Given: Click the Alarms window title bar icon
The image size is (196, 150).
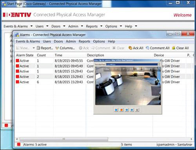Looking at the screenshot, I should tap(16, 35).
